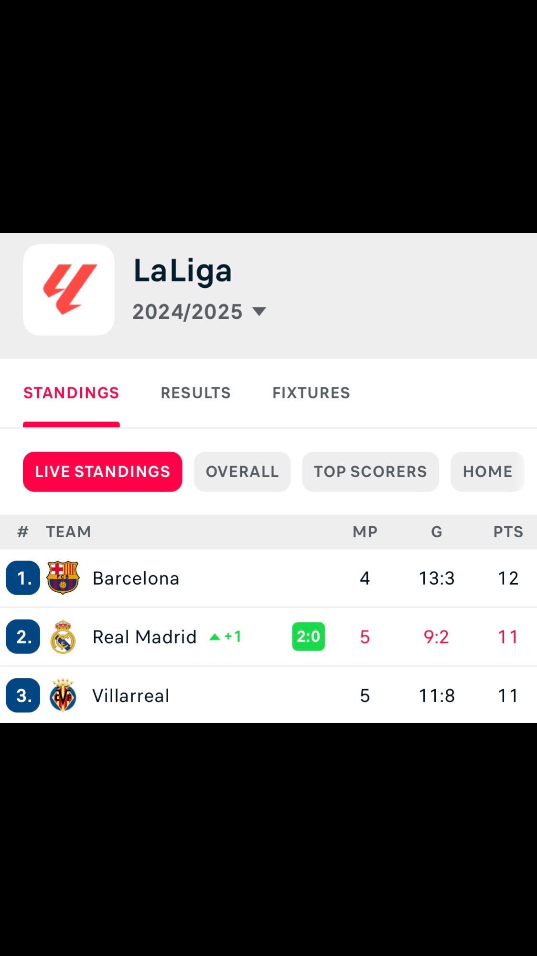This screenshot has width=537, height=956.
Task: Click the PTS column header
Action: [508, 532]
